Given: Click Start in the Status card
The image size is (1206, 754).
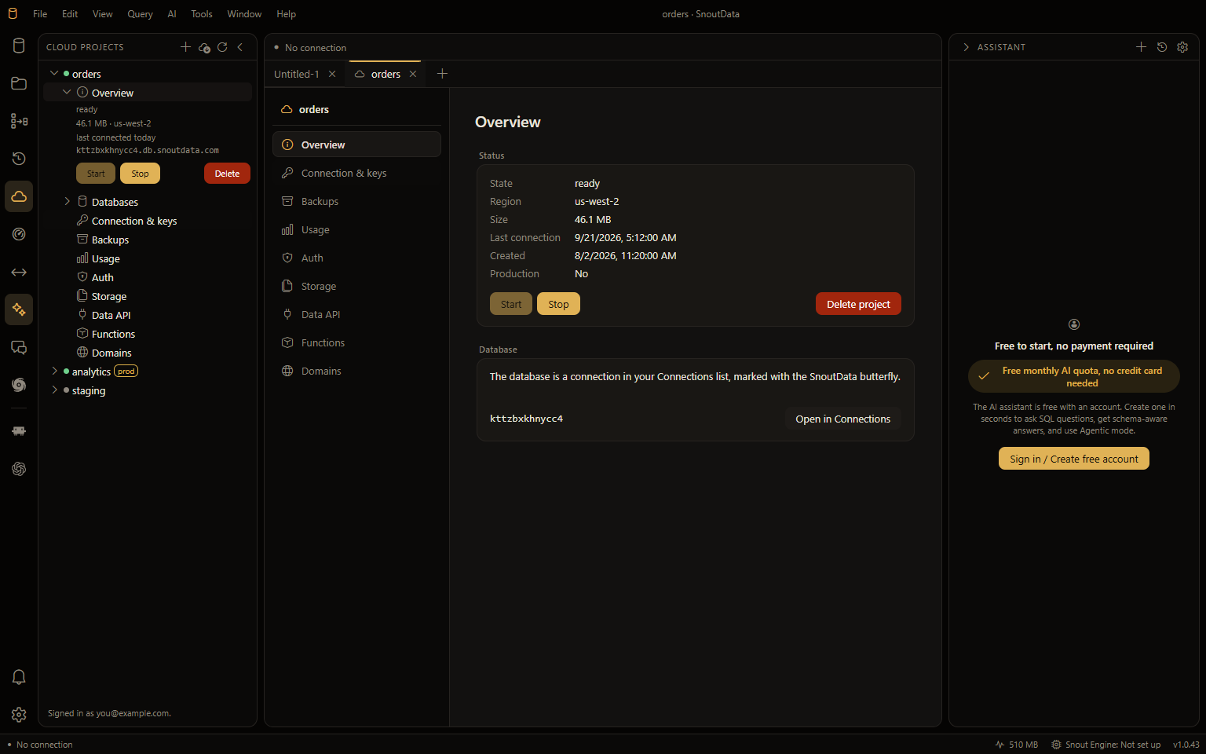Looking at the screenshot, I should point(511,304).
